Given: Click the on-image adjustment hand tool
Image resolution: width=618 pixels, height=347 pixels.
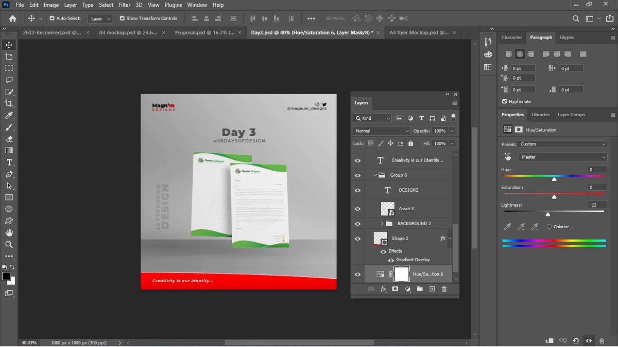Looking at the screenshot, I should (x=507, y=157).
